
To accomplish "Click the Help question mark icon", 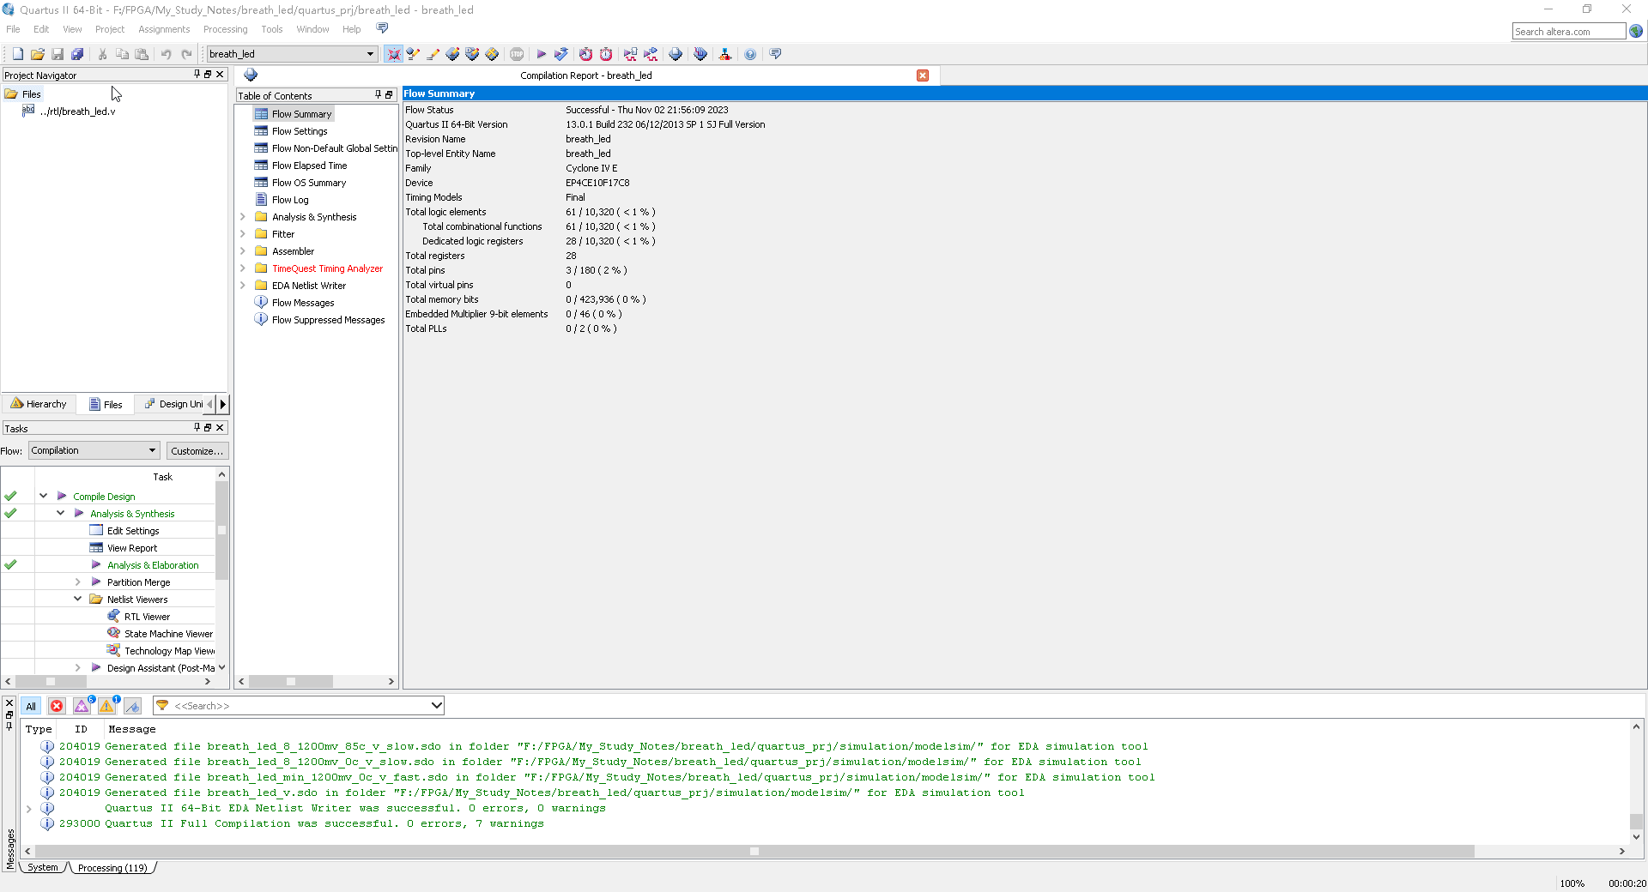I will [750, 54].
